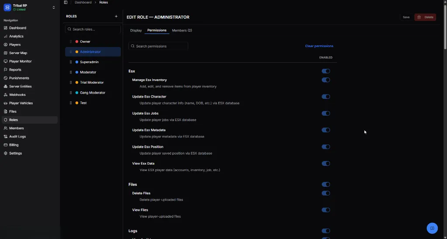This screenshot has height=239, width=447.
Task: Open Server Entities in the sidebar
Action: [x=30, y=86]
